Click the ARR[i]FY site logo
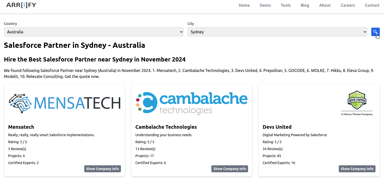 point(21,5)
